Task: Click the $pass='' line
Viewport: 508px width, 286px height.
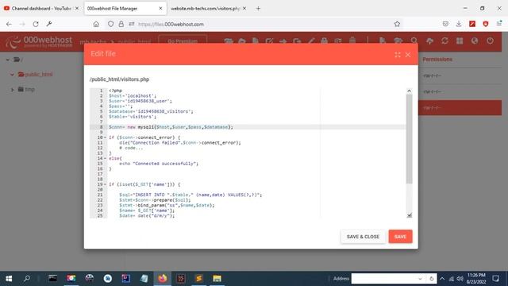Action: [121, 106]
